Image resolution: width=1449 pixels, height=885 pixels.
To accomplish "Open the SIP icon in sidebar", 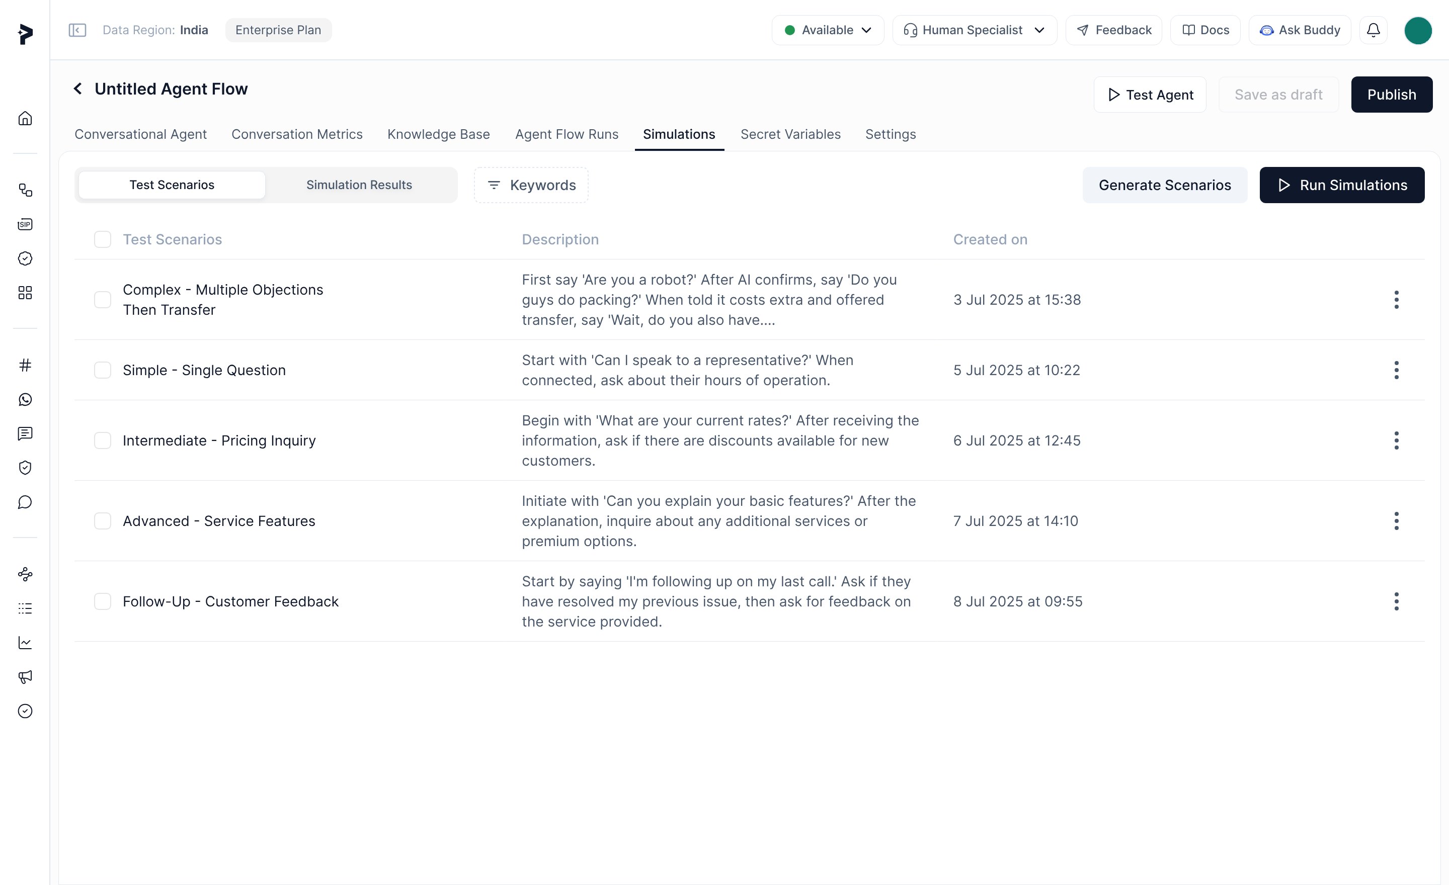I will [25, 224].
